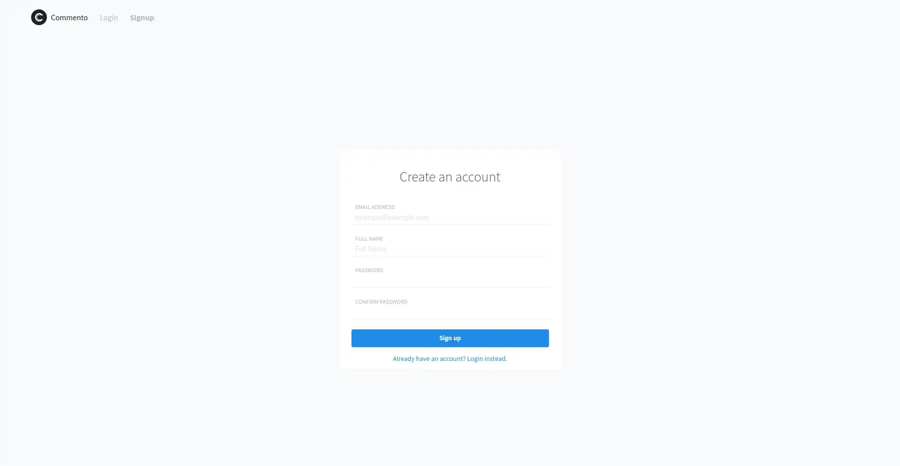This screenshot has height=466, width=900.
Task: Submit the form with Sign up button
Action: [450, 338]
